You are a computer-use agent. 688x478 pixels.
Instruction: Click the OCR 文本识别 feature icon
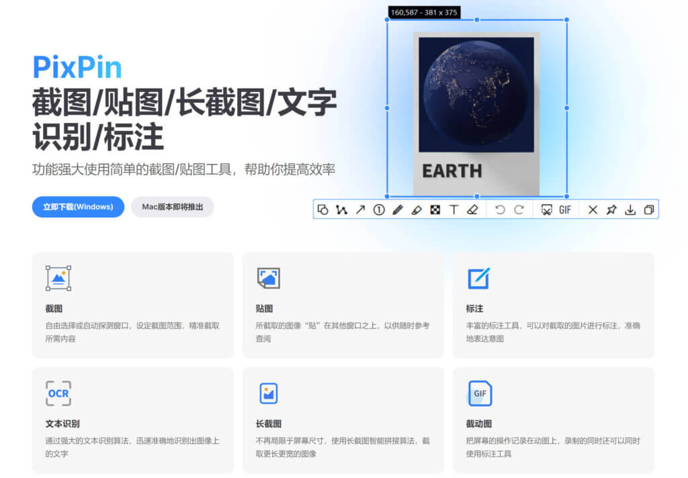click(x=58, y=393)
